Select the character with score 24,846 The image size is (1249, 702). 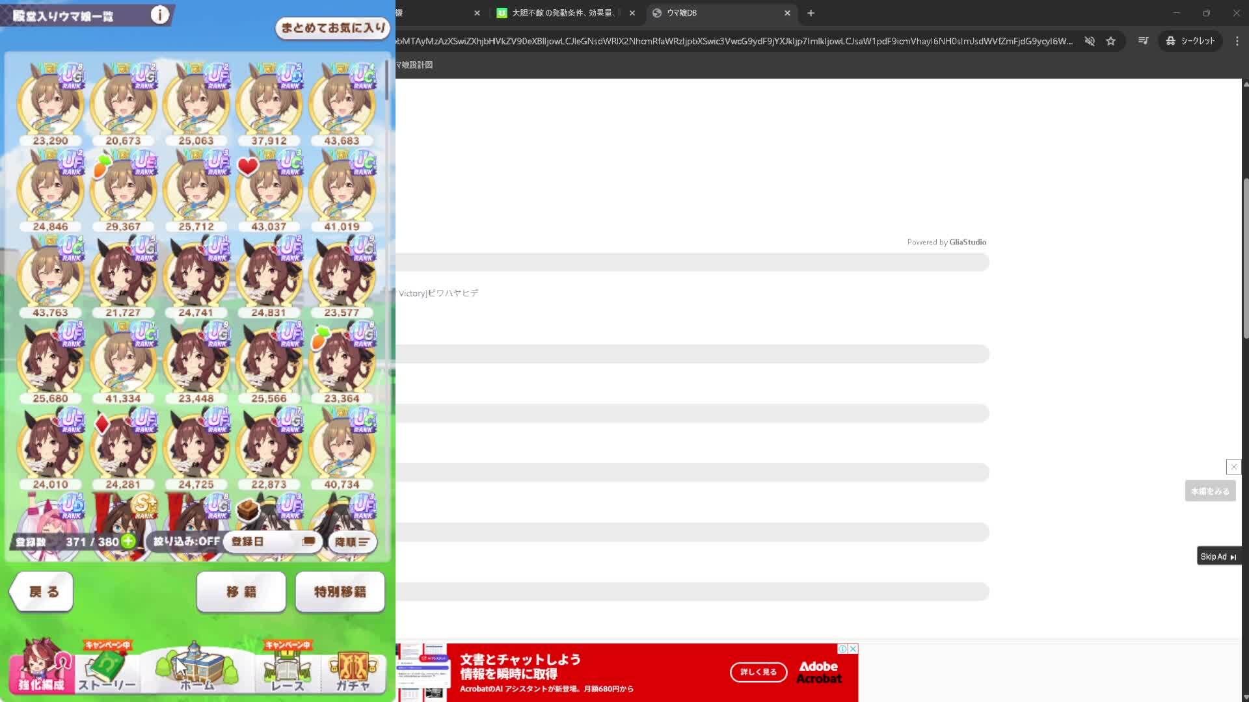[50, 190]
